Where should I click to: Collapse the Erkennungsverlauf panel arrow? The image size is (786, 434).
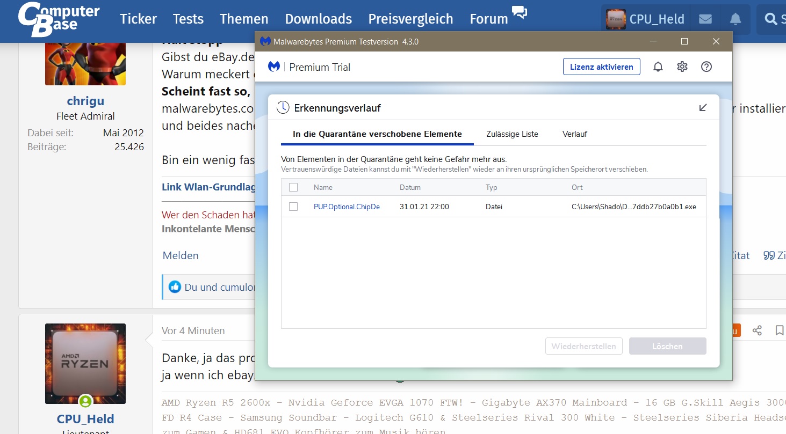point(703,107)
